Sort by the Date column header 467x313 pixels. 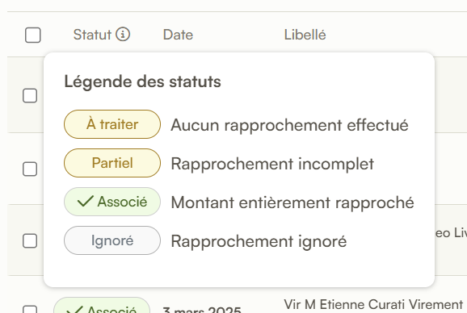(178, 35)
